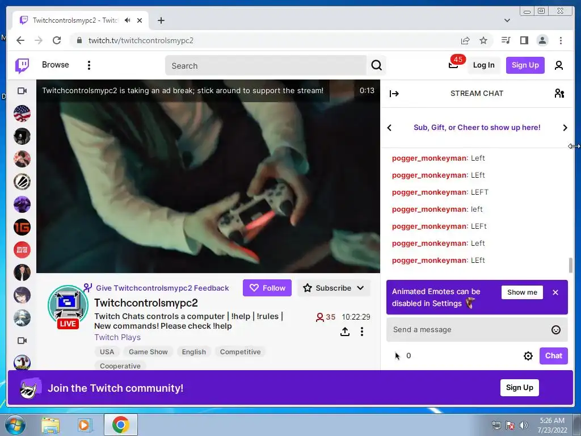
Task: Click Sub, Gift, or Cheer link
Action: point(477,128)
